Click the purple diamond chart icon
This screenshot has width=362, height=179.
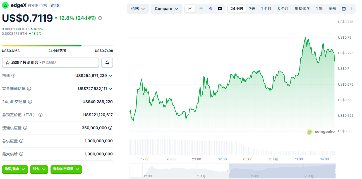pyautogui.click(x=210, y=9)
